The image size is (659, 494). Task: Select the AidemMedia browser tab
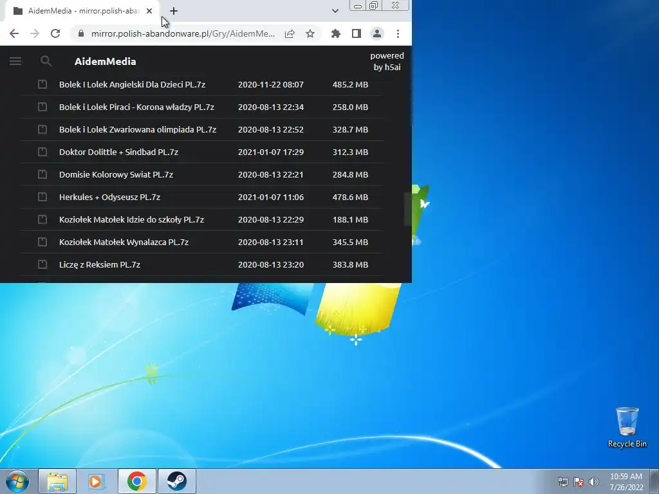(x=83, y=11)
